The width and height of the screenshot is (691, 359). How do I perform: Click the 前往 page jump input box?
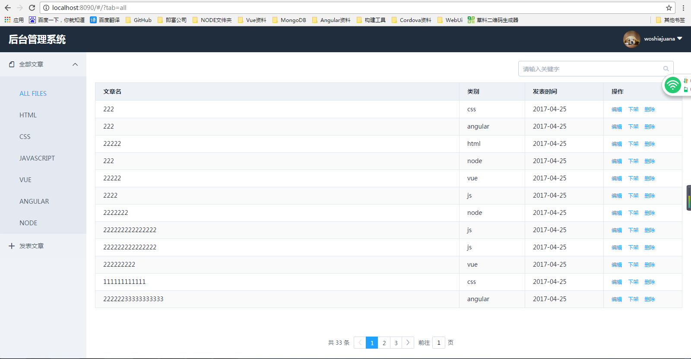(x=439, y=343)
